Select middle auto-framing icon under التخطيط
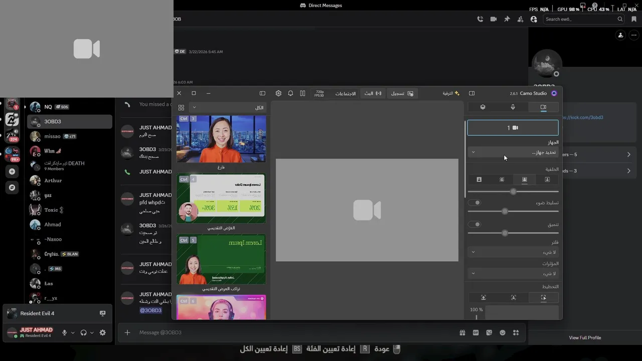 [x=513, y=297]
